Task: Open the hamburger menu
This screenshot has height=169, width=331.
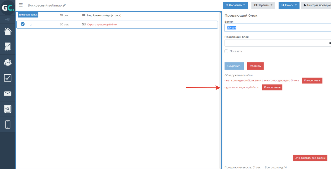Action: tap(21, 5)
